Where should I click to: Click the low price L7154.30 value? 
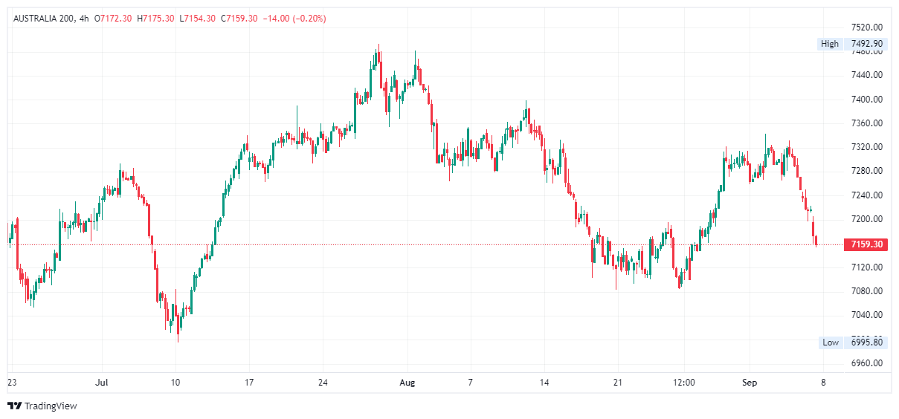point(197,18)
